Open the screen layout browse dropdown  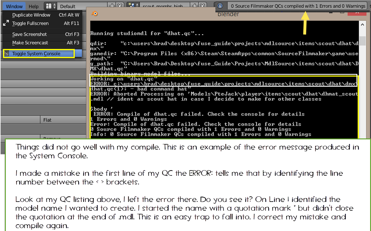pos(51,6)
